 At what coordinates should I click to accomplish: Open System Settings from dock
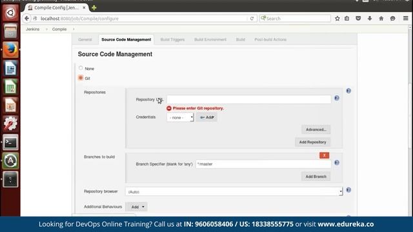[x=10, y=124]
